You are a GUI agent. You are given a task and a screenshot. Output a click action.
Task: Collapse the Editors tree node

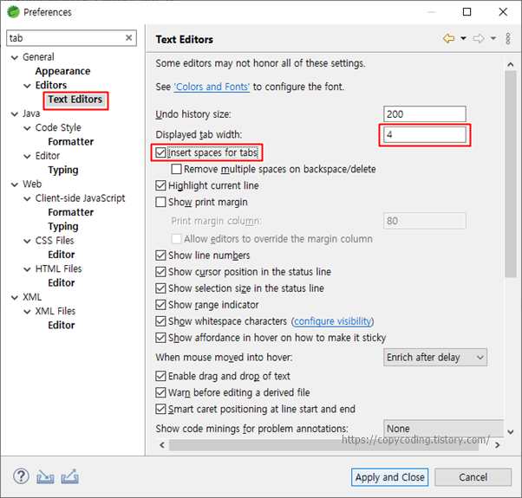[x=27, y=86]
